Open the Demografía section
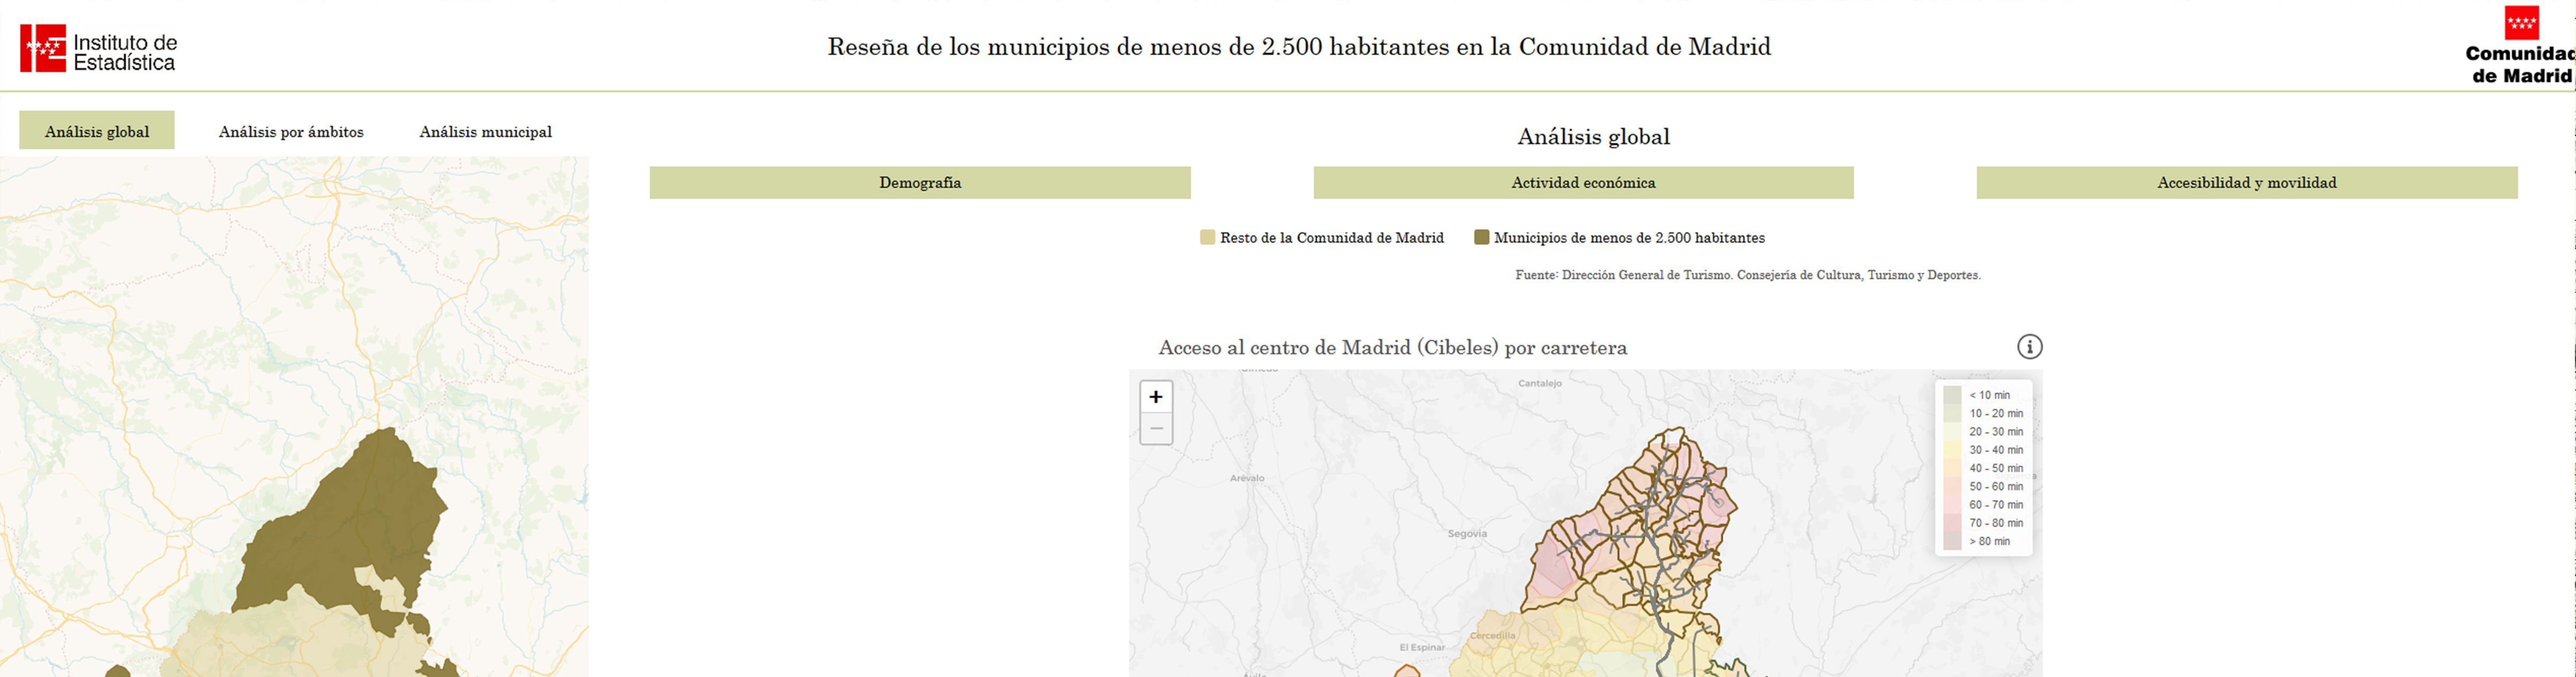 point(920,183)
